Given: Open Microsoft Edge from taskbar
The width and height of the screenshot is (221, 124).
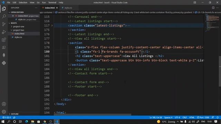Looking at the screenshot, I should [x=27, y=122].
